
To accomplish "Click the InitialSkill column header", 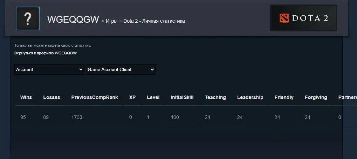I will (182, 97).
